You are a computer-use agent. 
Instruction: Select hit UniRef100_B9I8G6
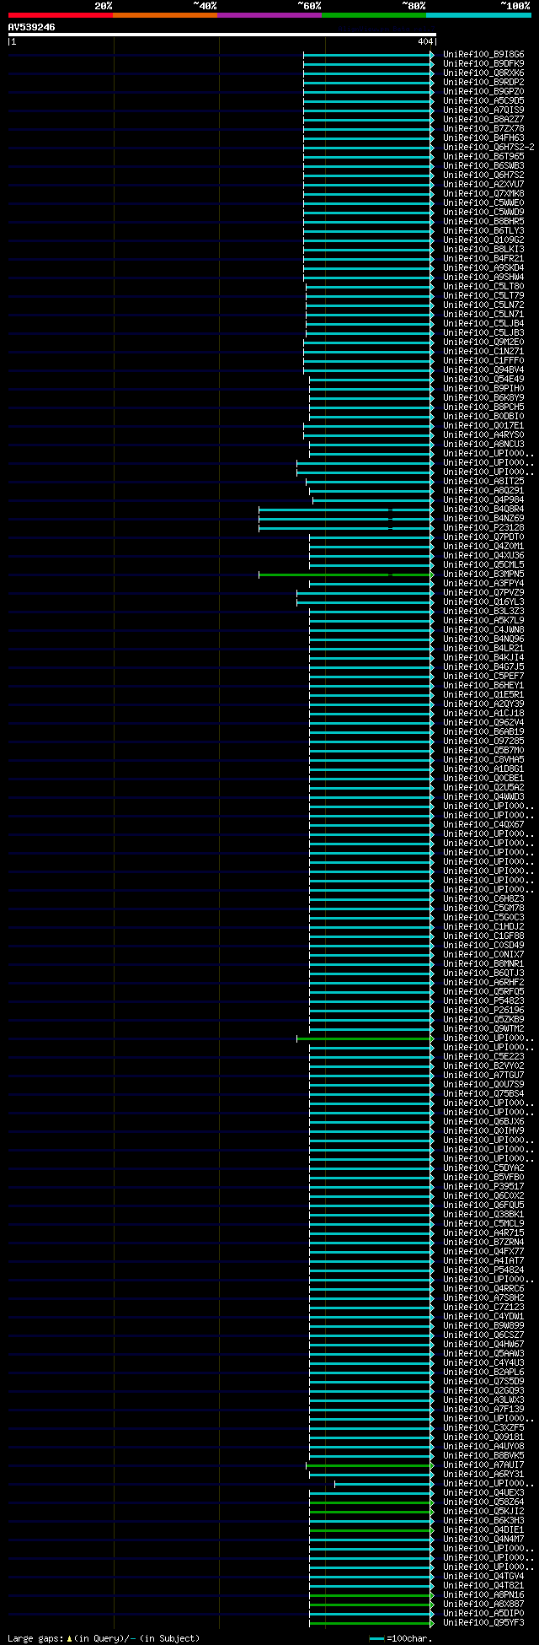click(x=483, y=54)
